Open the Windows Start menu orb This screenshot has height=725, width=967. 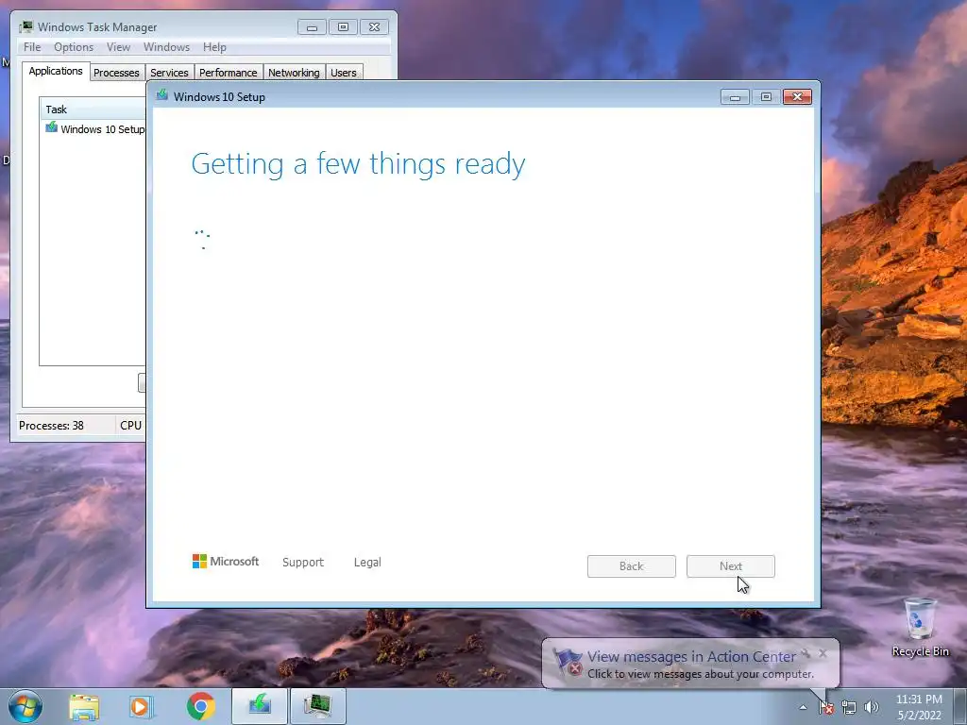pos(25,706)
